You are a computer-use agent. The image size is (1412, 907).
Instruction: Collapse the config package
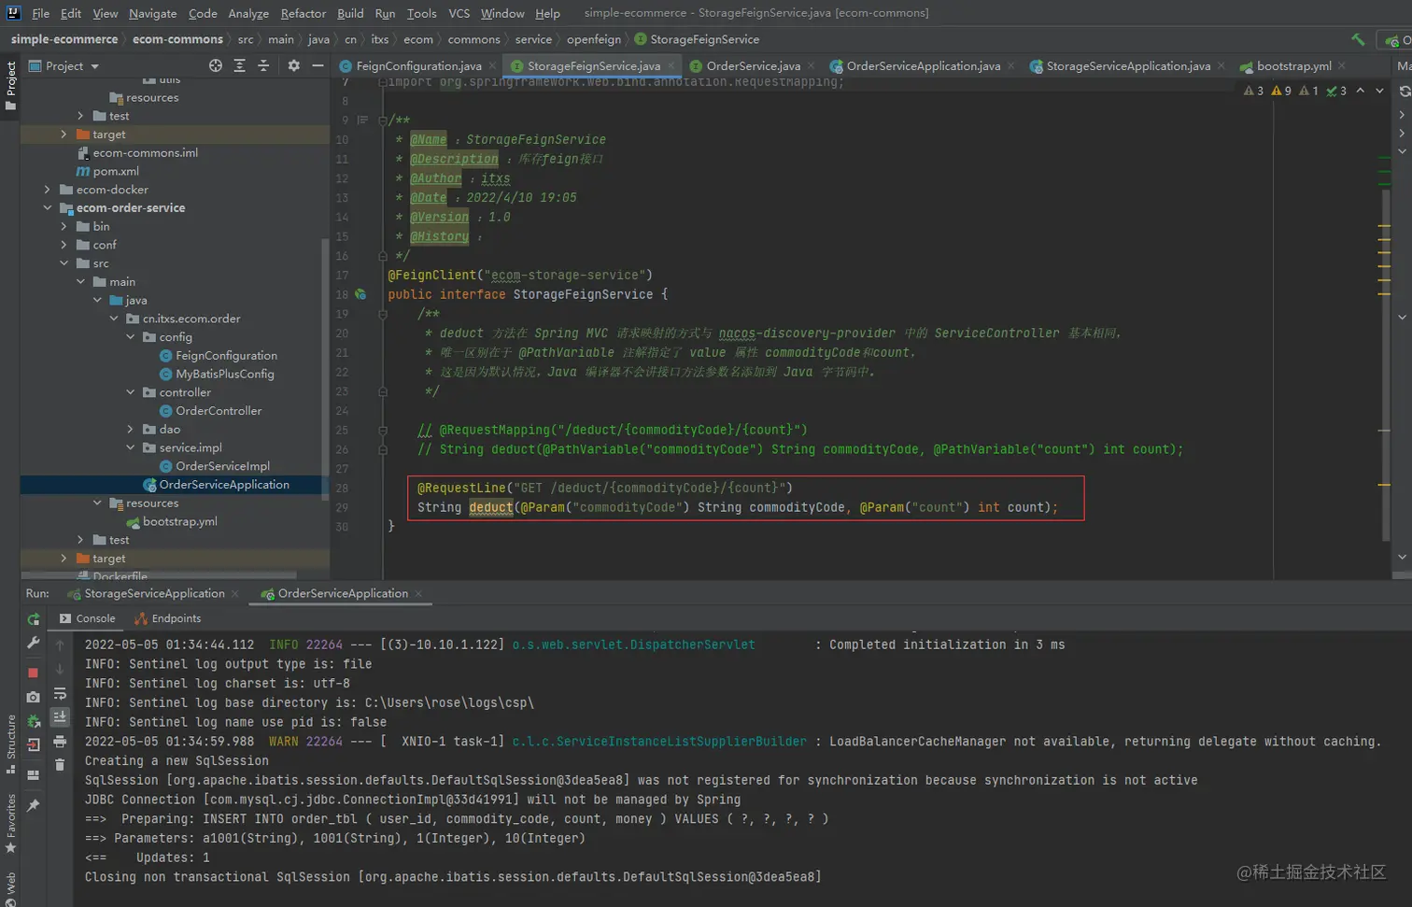coord(130,336)
